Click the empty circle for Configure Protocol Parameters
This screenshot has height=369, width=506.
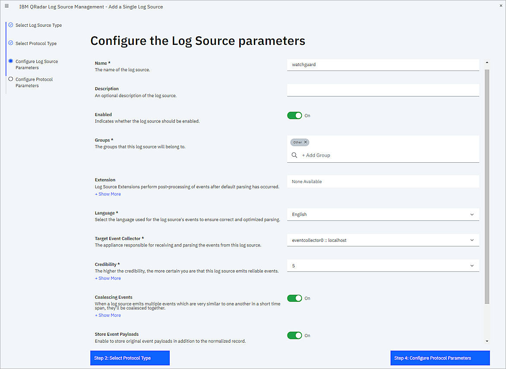point(10,79)
